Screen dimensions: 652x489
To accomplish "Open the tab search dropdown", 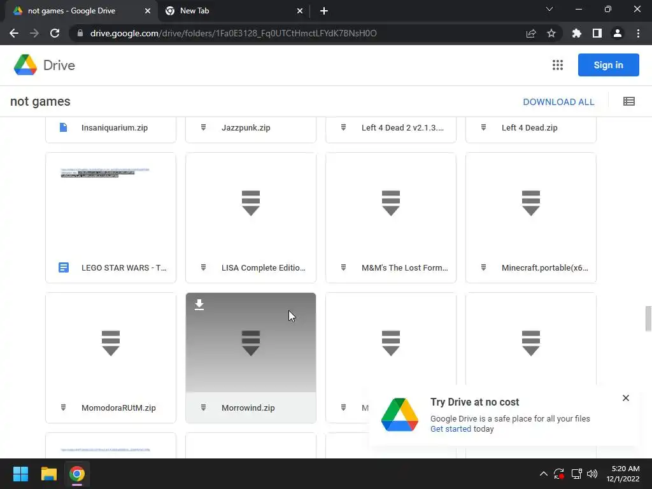I will click(549, 9).
